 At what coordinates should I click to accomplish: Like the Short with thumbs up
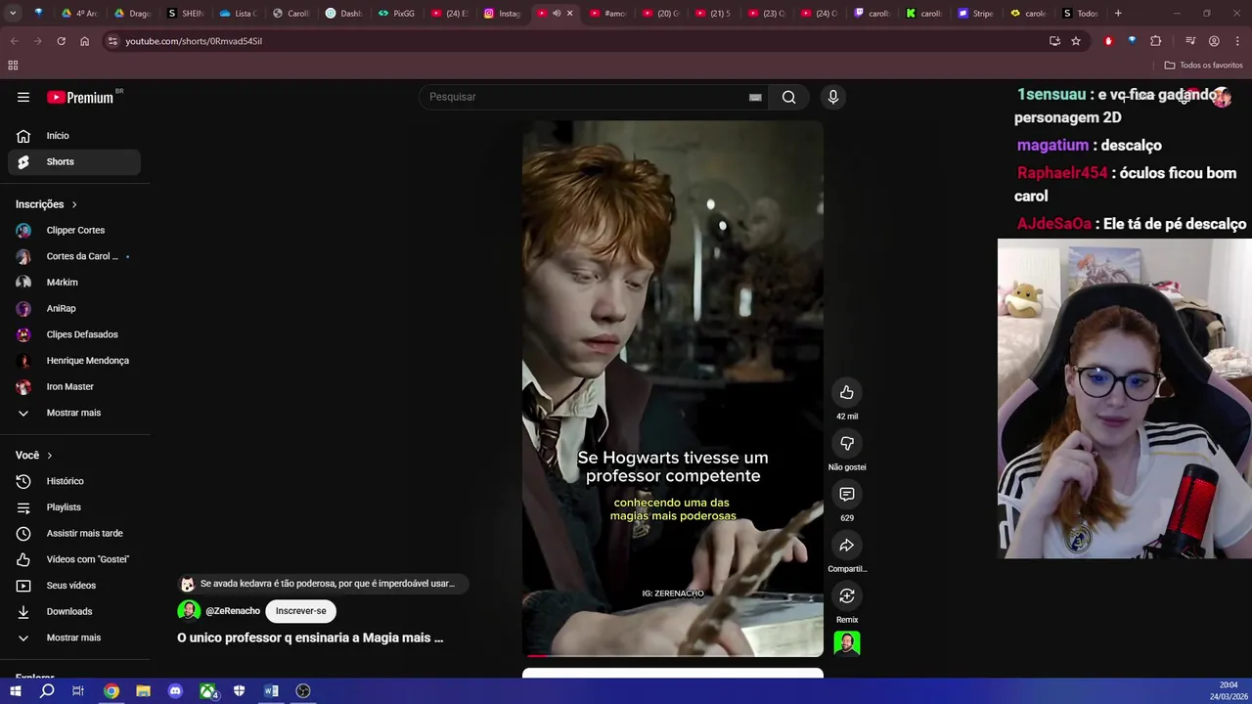click(847, 392)
